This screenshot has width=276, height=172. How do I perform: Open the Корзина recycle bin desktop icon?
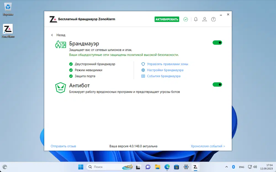[8, 9]
